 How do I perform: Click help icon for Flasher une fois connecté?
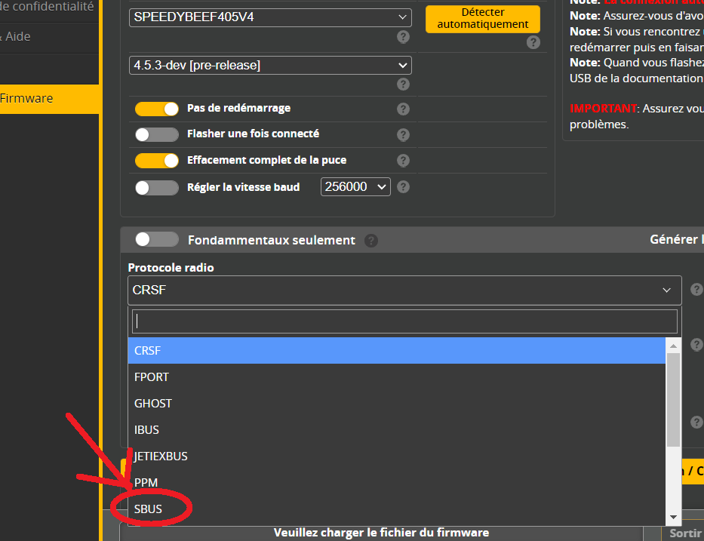pos(404,134)
